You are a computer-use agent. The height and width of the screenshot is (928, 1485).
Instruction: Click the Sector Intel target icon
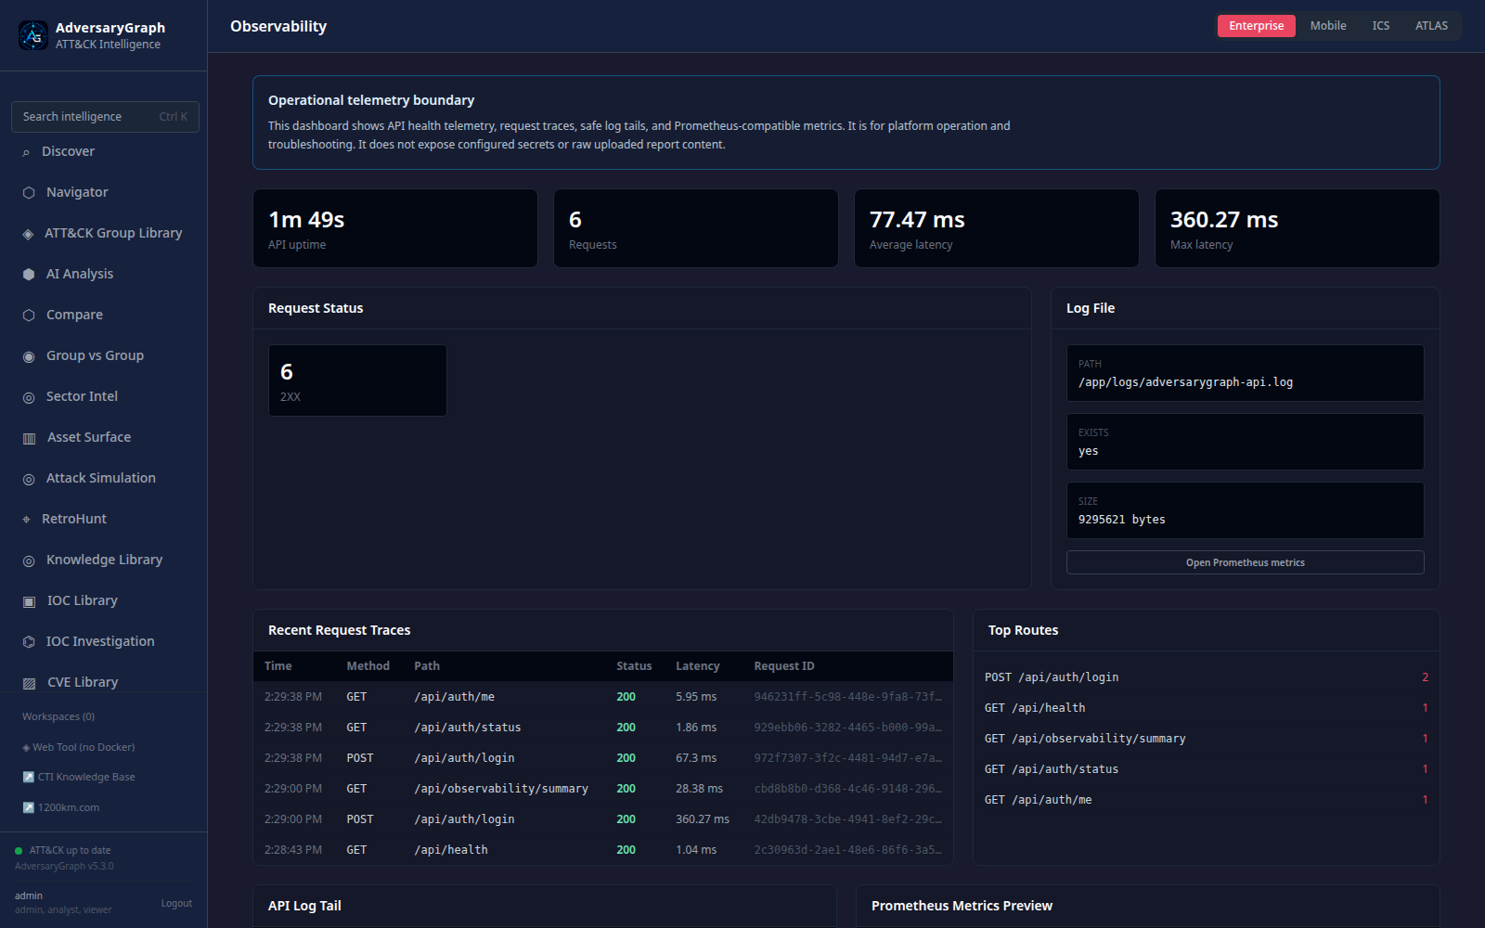pyautogui.click(x=29, y=397)
